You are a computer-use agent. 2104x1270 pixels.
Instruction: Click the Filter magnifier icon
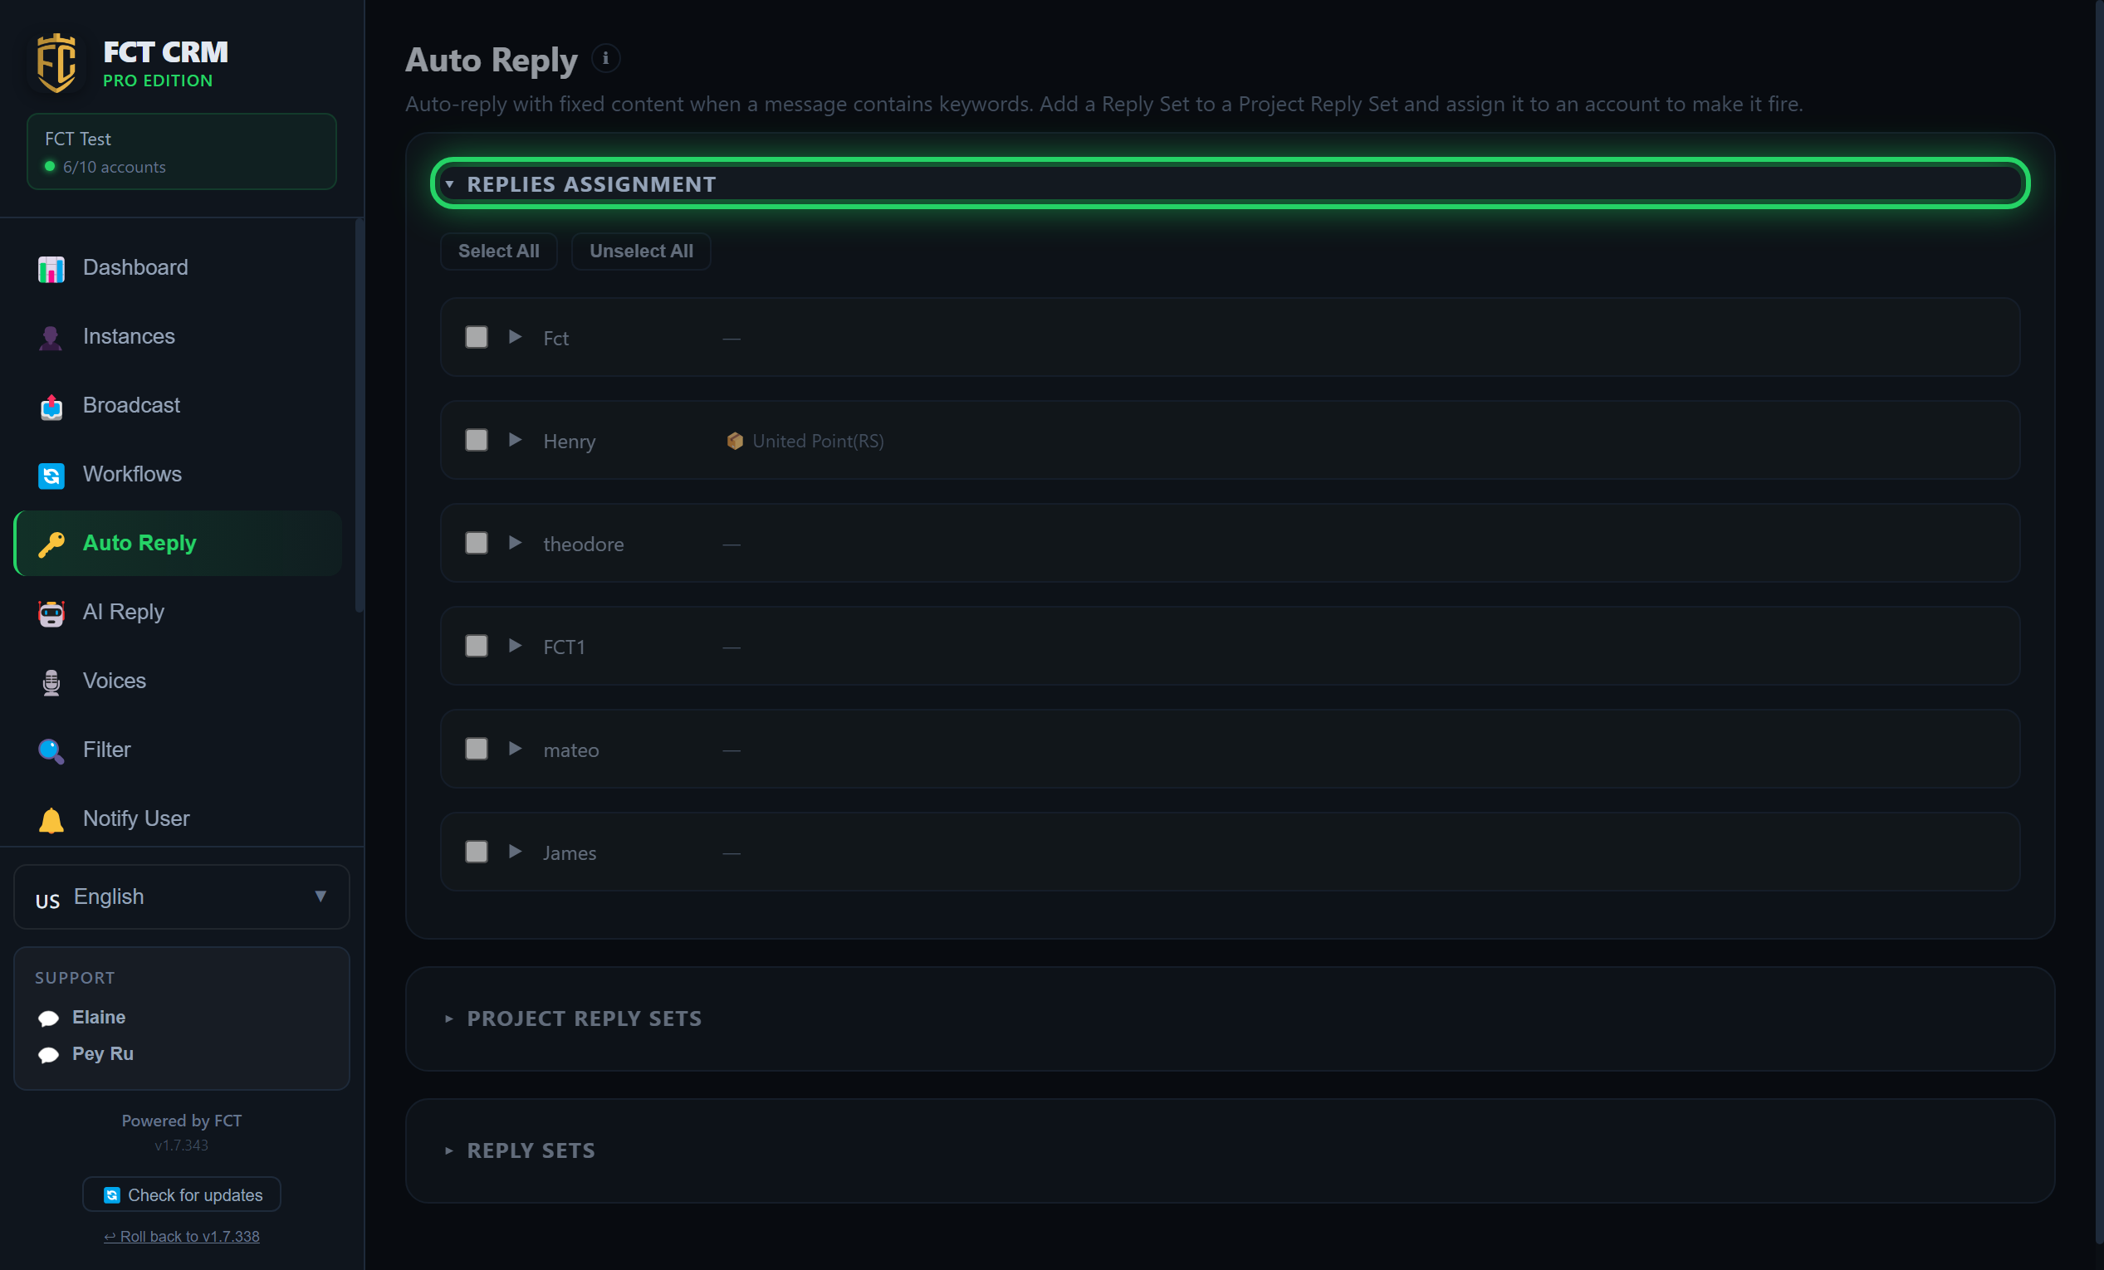click(51, 751)
